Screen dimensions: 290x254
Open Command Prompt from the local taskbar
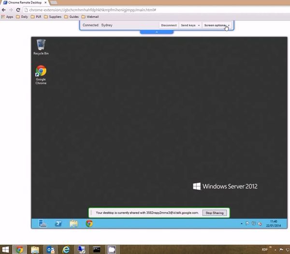pos(97,250)
